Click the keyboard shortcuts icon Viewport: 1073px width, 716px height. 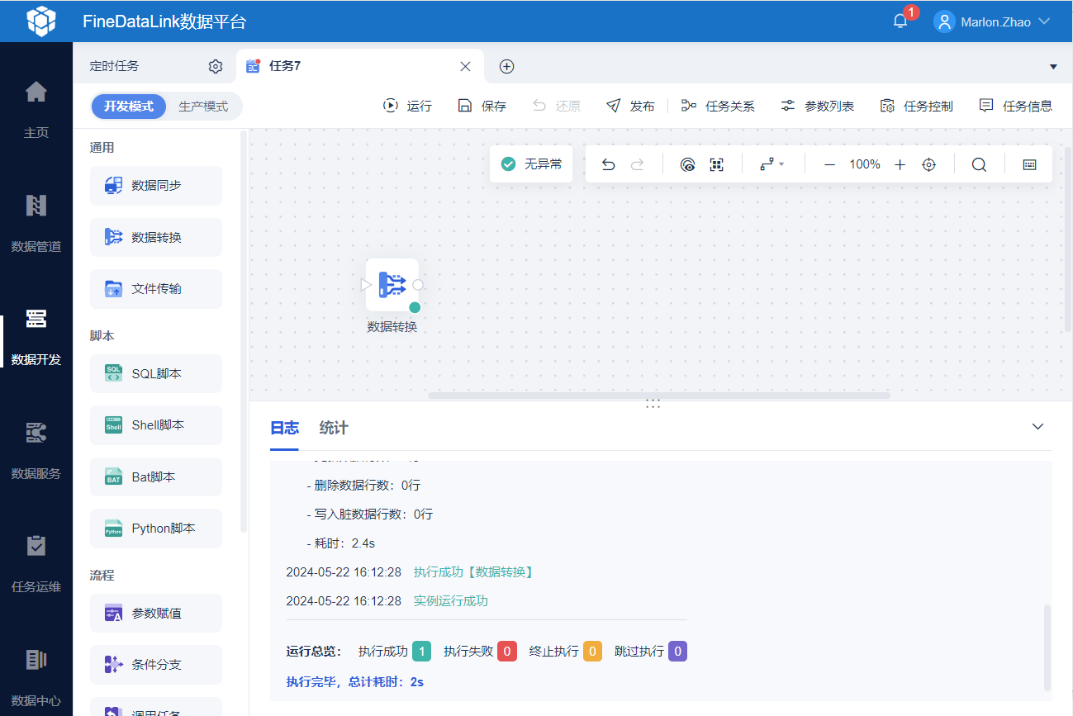point(1030,164)
